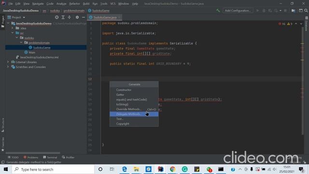Hide the Project panel with minus icon
This screenshot has width=309, height=174.
[84, 17]
